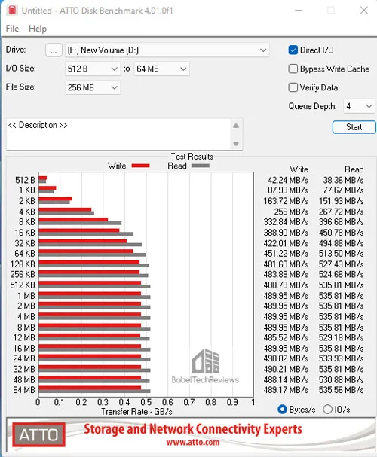Screen dimensions: 377x457
Task: Click the 48 MB row label in chart
Action: click(24, 379)
